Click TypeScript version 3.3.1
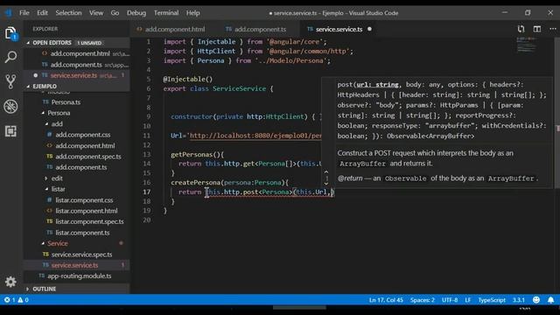Viewport: 560px width, 315px height. tap(519, 299)
